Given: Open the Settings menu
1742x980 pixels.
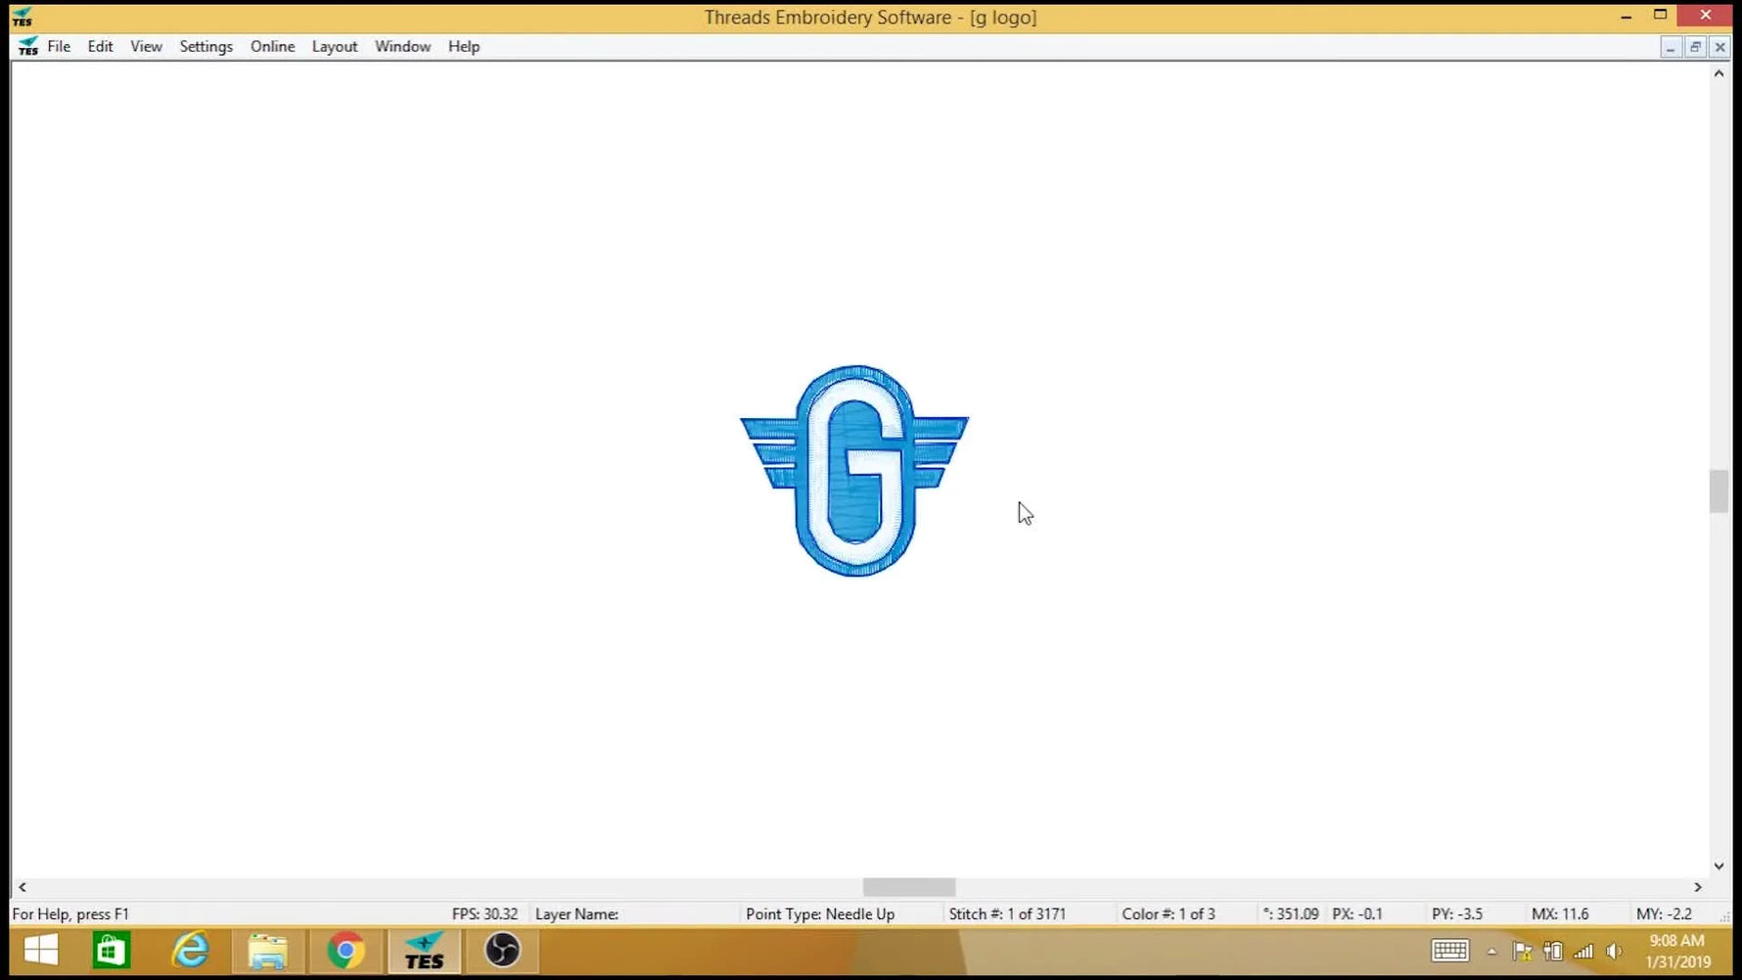Looking at the screenshot, I should tap(206, 46).
